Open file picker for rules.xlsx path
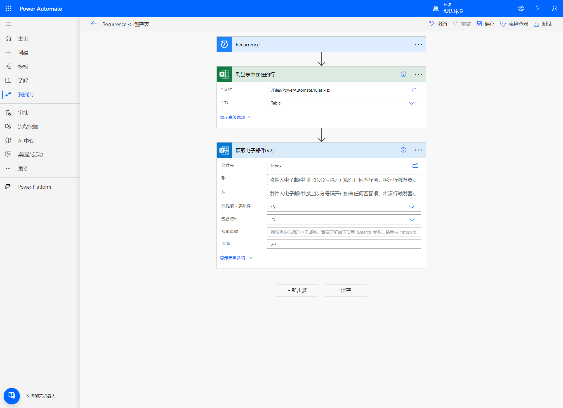The image size is (563, 408). click(415, 90)
